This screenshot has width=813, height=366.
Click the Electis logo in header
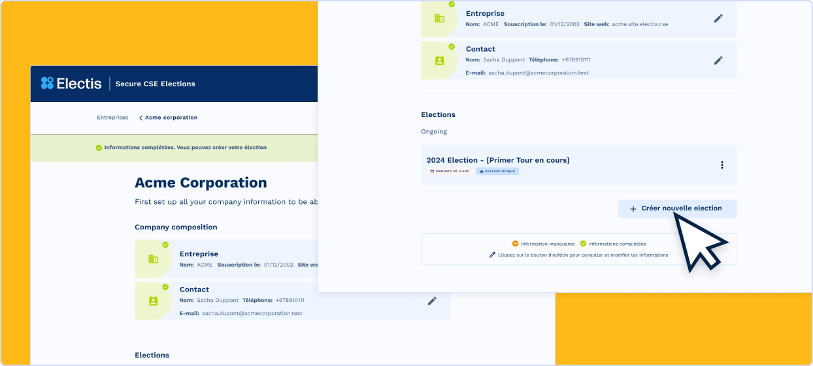pos(71,83)
